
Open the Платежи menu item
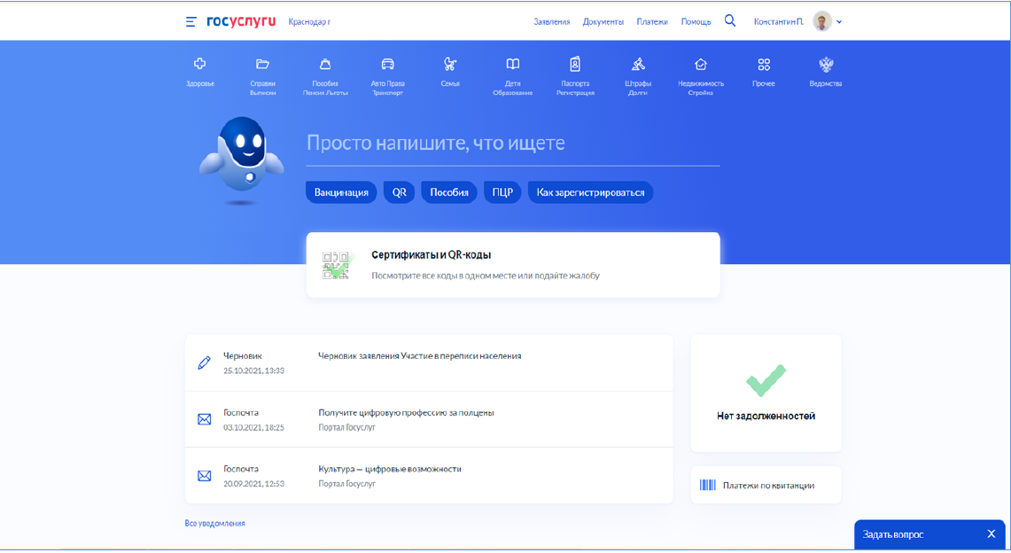point(652,22)
